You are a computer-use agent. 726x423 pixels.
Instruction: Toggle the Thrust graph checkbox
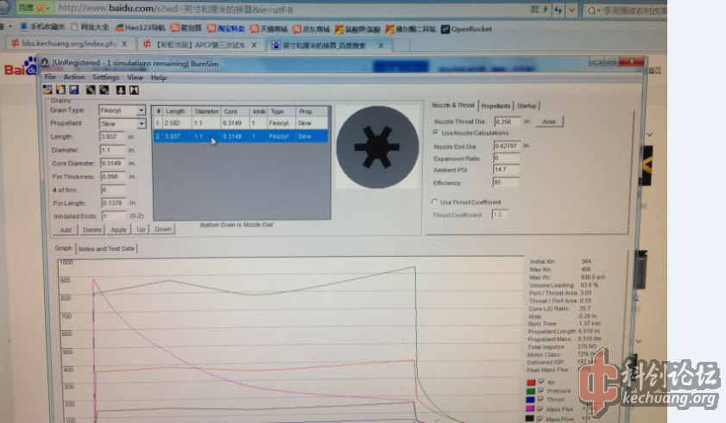tap(540, 400)
